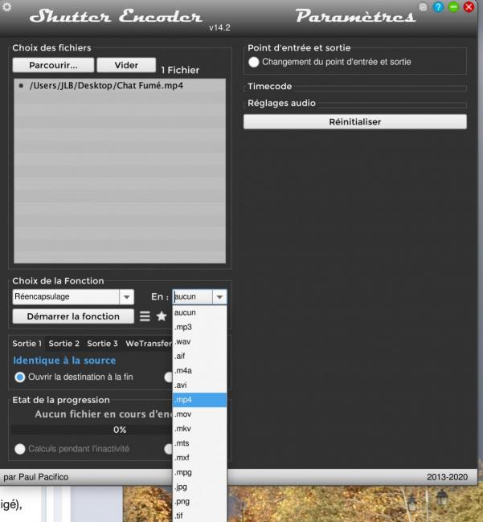Click the three-line function list icon
This screenshot has height=522, width=483.
[x=145, y=316]
